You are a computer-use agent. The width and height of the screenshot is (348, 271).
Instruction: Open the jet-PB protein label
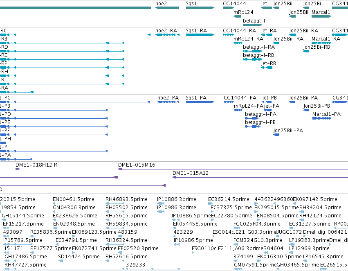click(269, 98)
